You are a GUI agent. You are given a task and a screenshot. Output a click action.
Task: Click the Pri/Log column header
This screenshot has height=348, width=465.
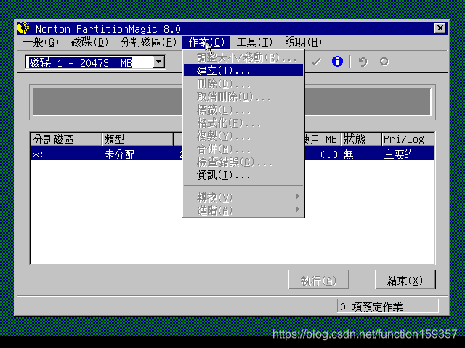pyautogui.click(x=408, y=139)
